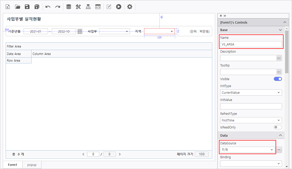This screenshot has height=169, width=292.
Task: Click the Description ellipsis button
Action: 279,58
